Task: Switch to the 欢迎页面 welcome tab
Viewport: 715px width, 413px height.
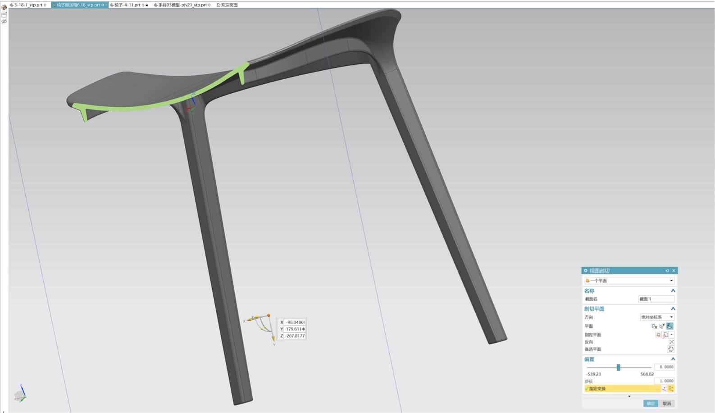Action: [228, 5]
